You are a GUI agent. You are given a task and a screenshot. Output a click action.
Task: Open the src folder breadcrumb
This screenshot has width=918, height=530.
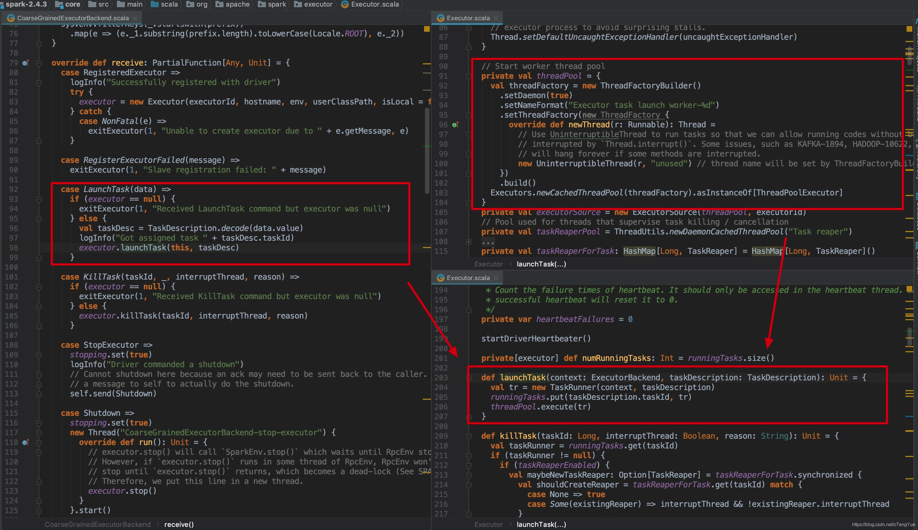[x=99, y=4]
